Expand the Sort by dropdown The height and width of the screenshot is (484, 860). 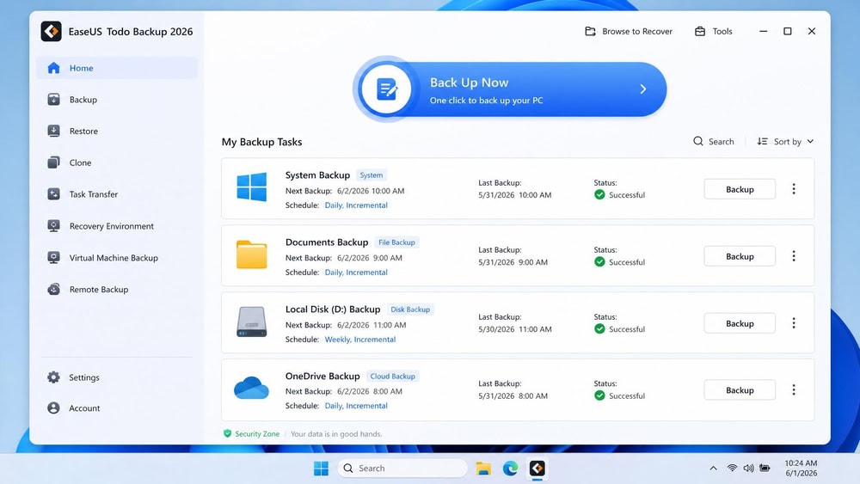785,142
